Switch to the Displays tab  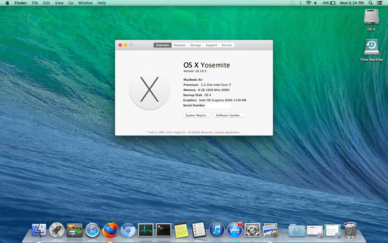[180, 45]
